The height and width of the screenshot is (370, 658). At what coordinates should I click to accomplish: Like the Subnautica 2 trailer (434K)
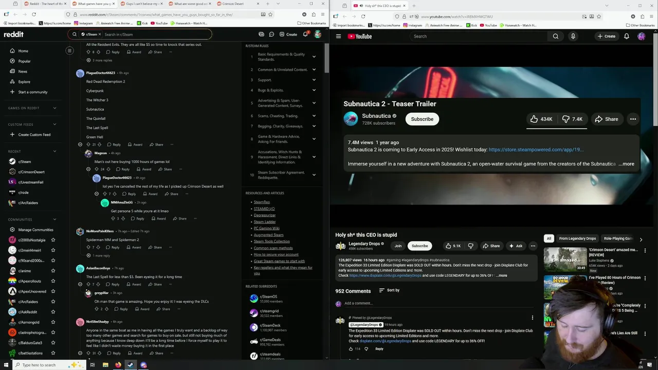tap(542, 119)
